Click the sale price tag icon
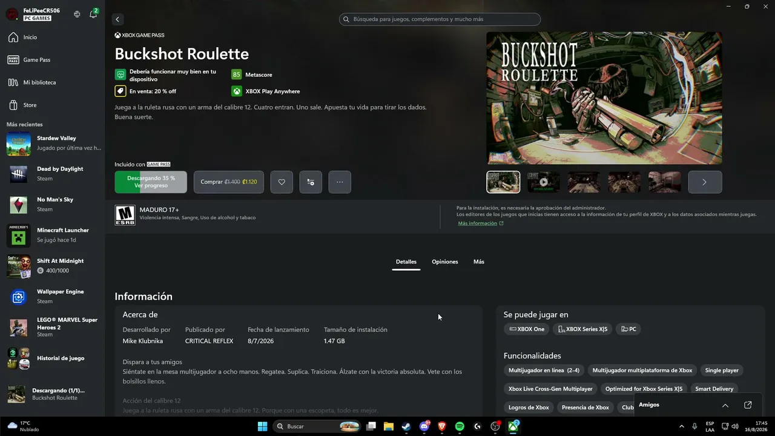Image resolution: width=775 pixels, height=436 pixels. (120, 91)
